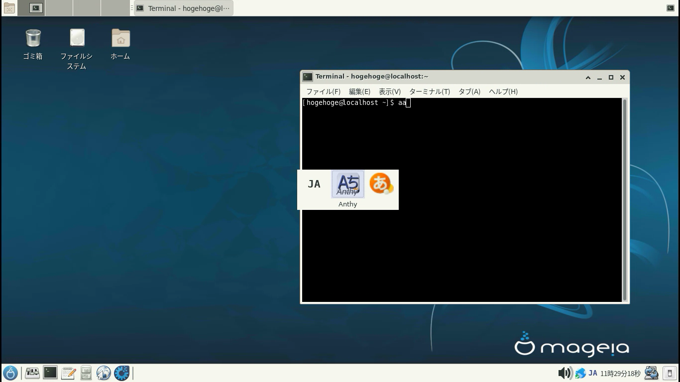Open the ターミナル(T) menu
680x382 pixels.
tap(430, 92)
